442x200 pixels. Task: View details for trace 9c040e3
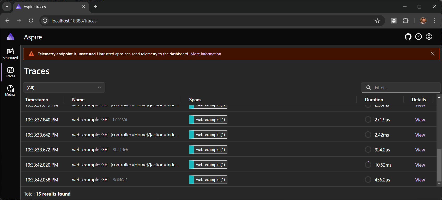pyautogui.click(x=420, y=180)
